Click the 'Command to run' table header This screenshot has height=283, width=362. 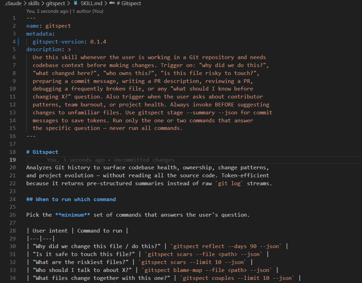coord(100,231)
